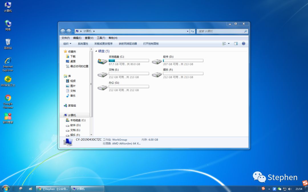Open the address bar history dropdown arrow
This screenshot has width=308, height=192.
point(188,31)
